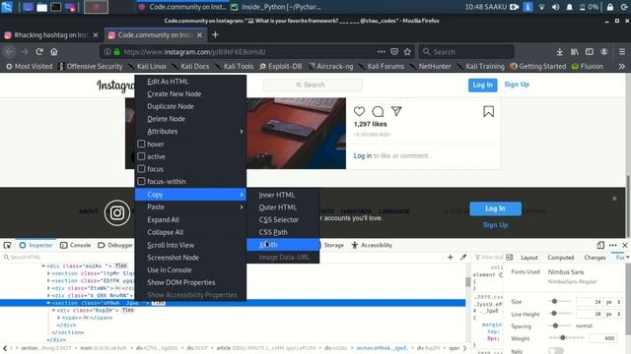Click Log in to like or comment link

pyautogui.click(x=363, y=155)
